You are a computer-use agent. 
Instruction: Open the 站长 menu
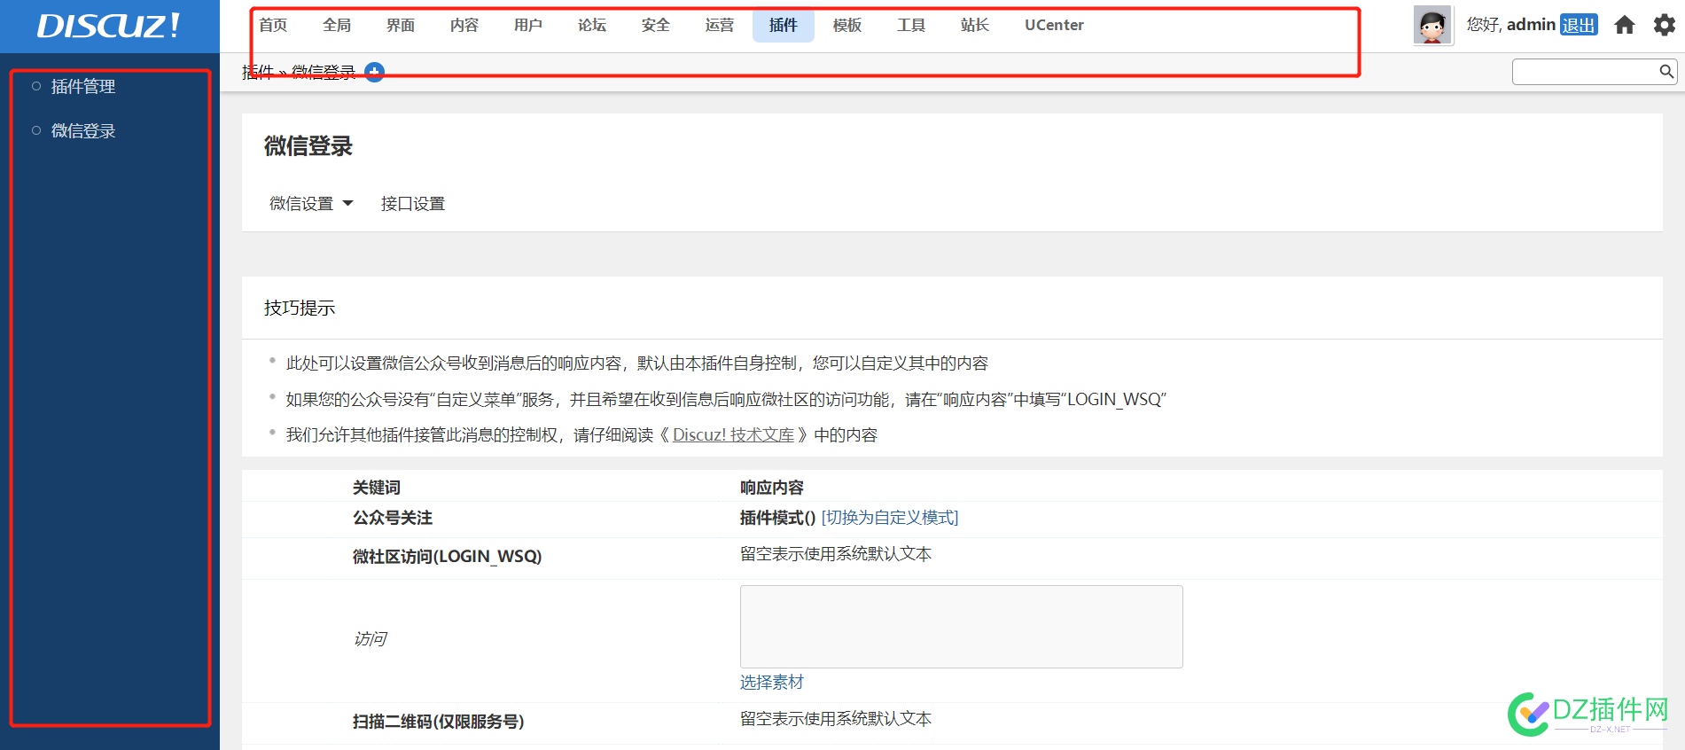(975, 25)
